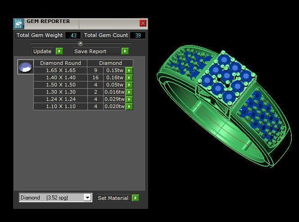This screenshot has width=299, height=222.
Task: Click the green Save Report arrow
Action: coord(125,51)
